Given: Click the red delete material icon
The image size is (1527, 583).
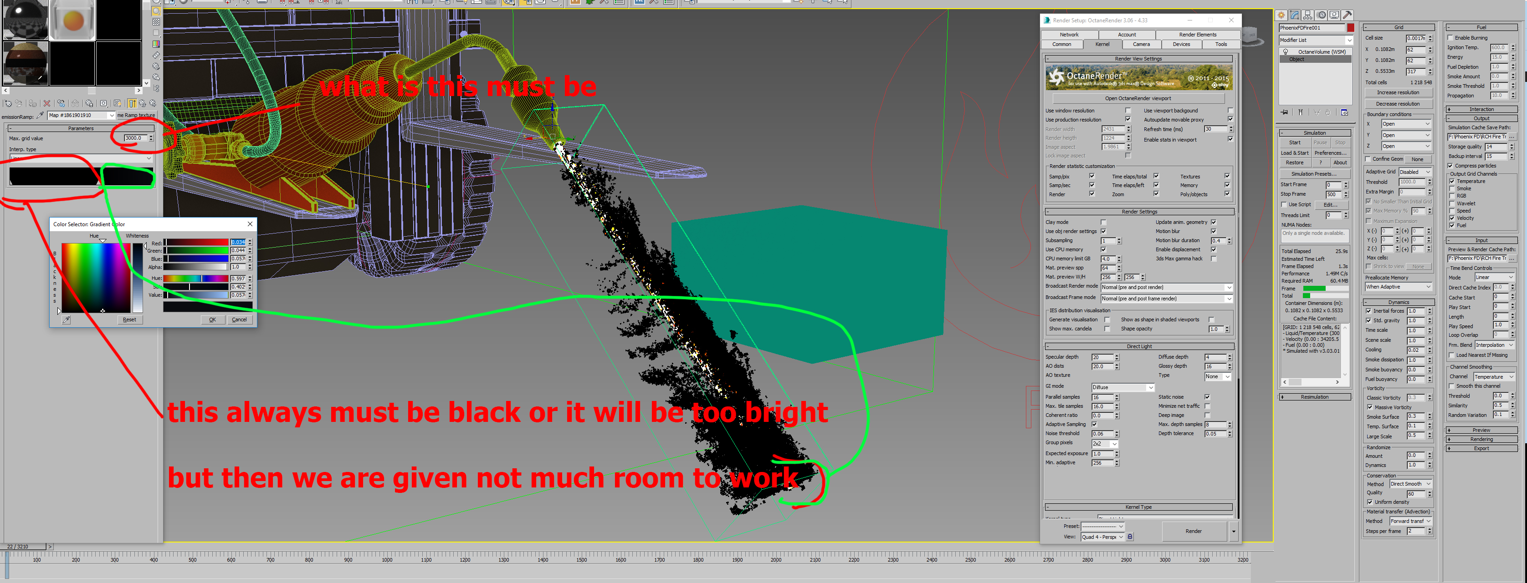Looking at the screenshot, I should 47,104.
